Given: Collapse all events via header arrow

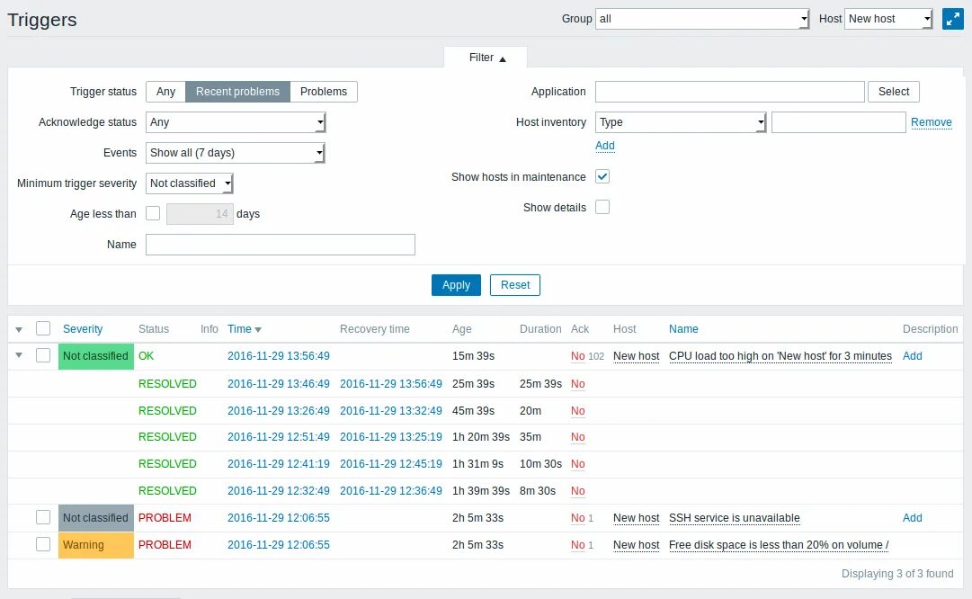Looking at the screenshot, I should [x=19, y=330].
